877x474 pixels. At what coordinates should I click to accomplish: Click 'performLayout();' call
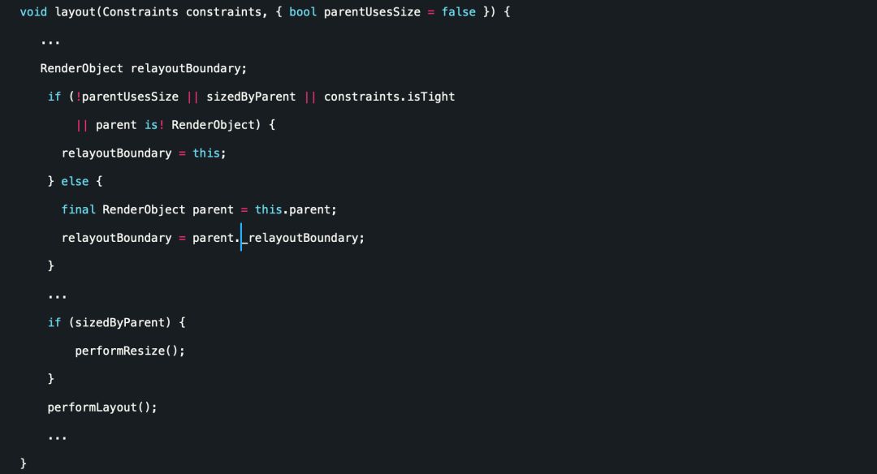pos(102,407)
